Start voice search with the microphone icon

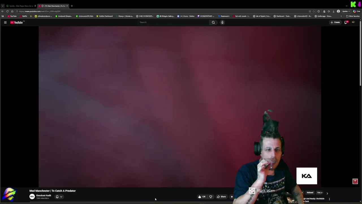click(x=222, y=22)
